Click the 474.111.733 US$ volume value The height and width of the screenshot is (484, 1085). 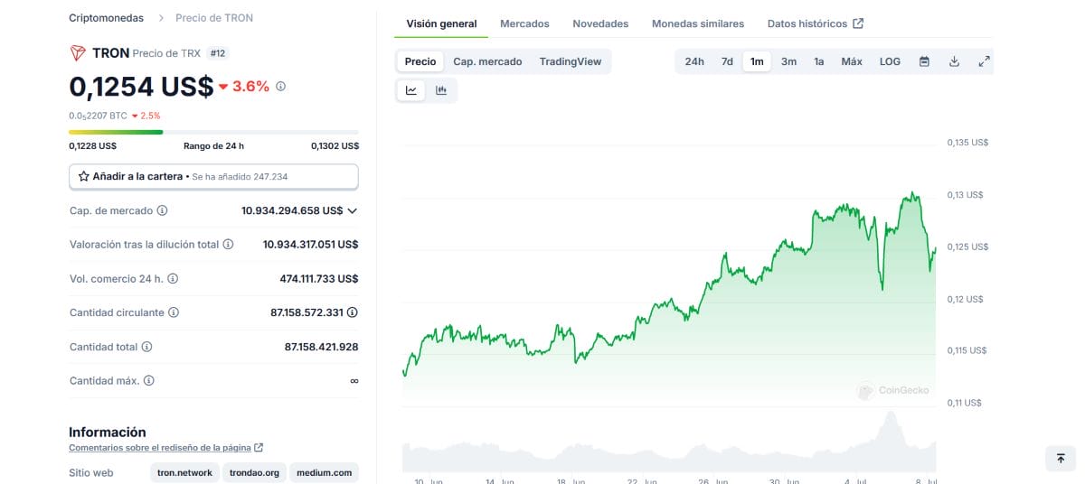[x=319, y=279]
